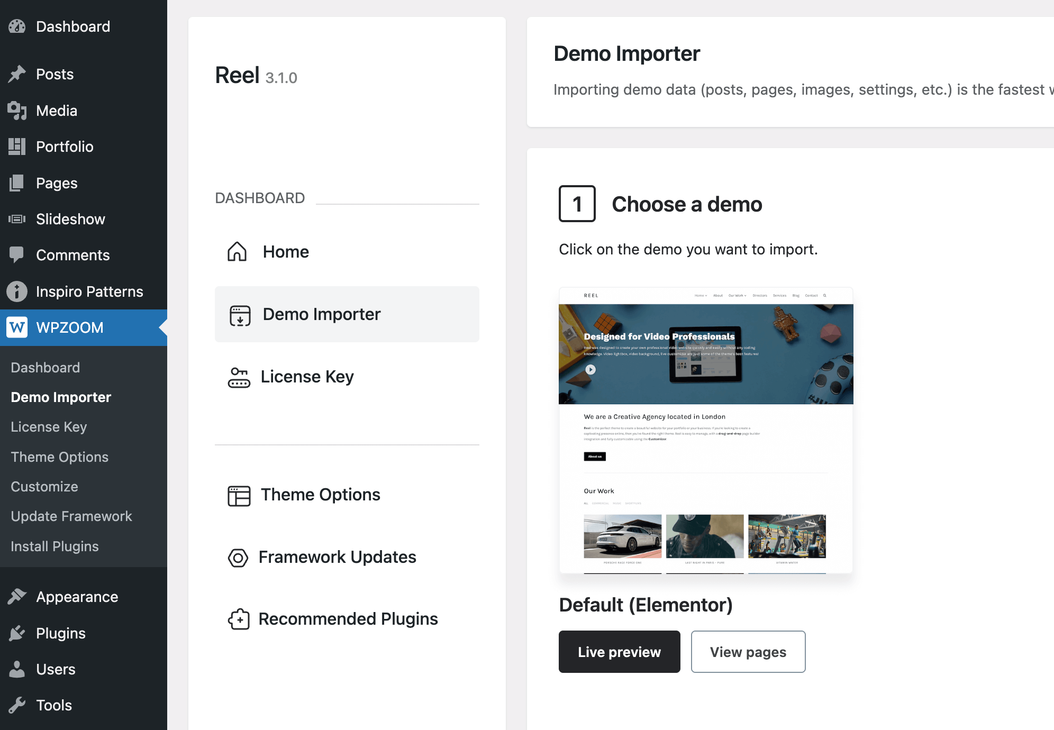Open Recommended Plugins in Reel panel
Viewport: 1054px width, 730px height.
(347, 619)
